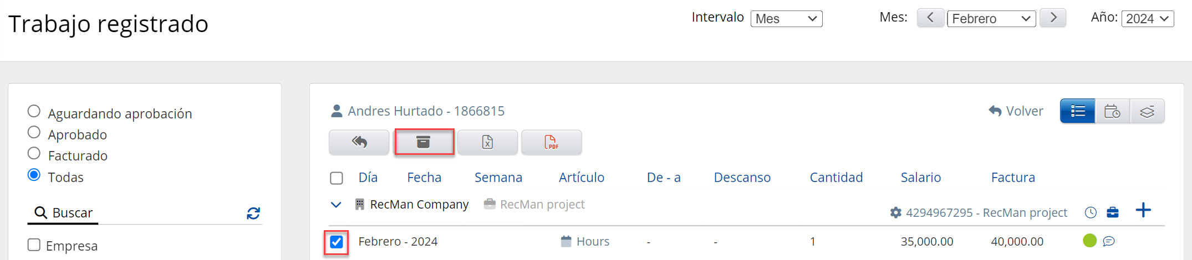
Task: Select the Aguardando aprobación radio option
Action: point(34,112)
